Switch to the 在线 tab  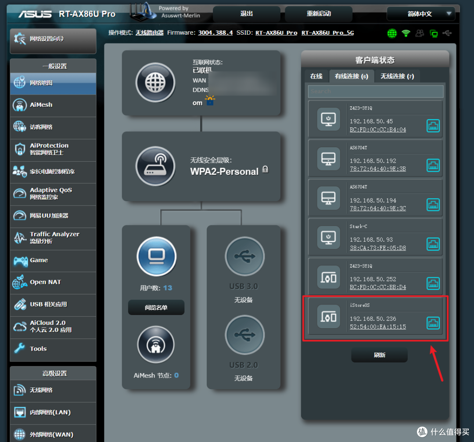316,76
